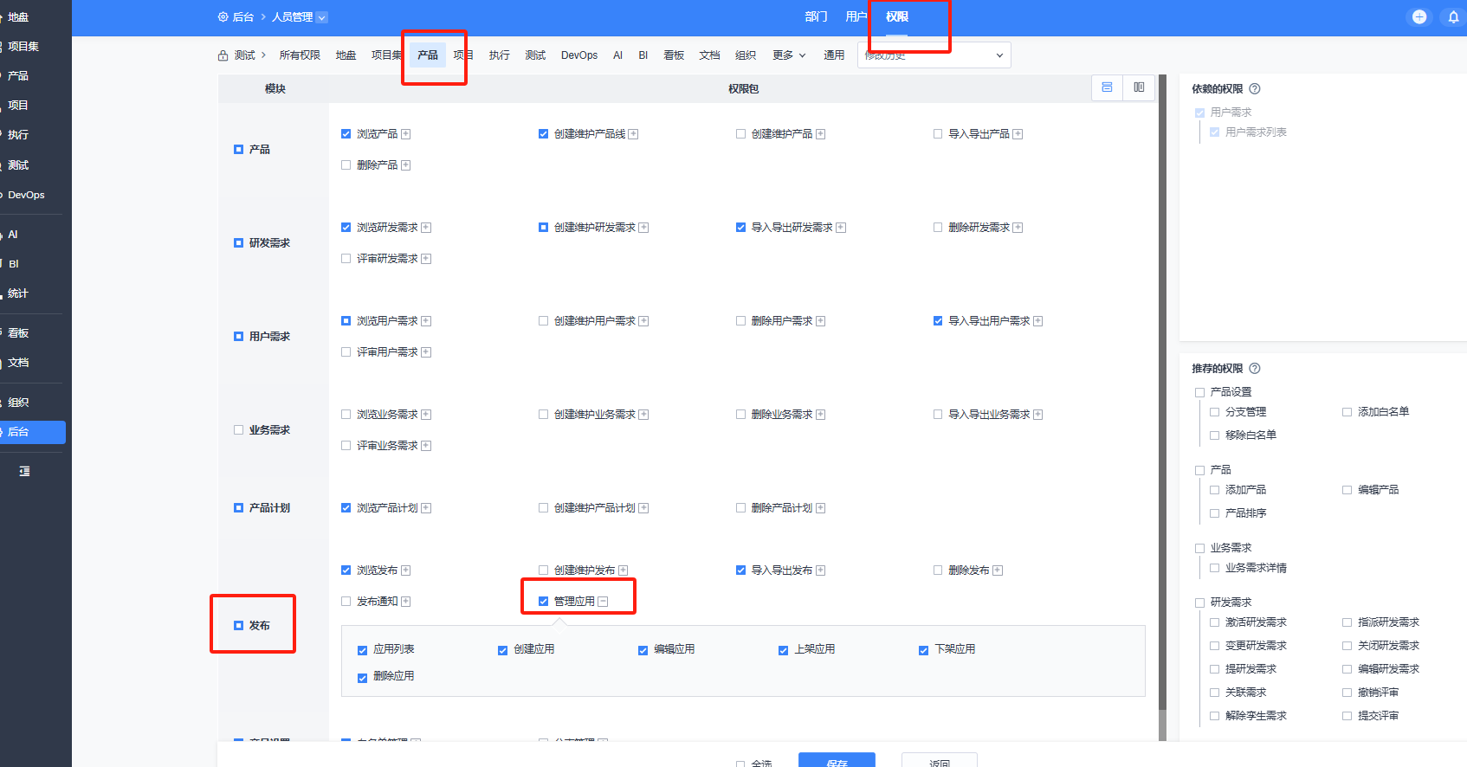Expand the 浏览产品 permission package

[x=406, y=134]
